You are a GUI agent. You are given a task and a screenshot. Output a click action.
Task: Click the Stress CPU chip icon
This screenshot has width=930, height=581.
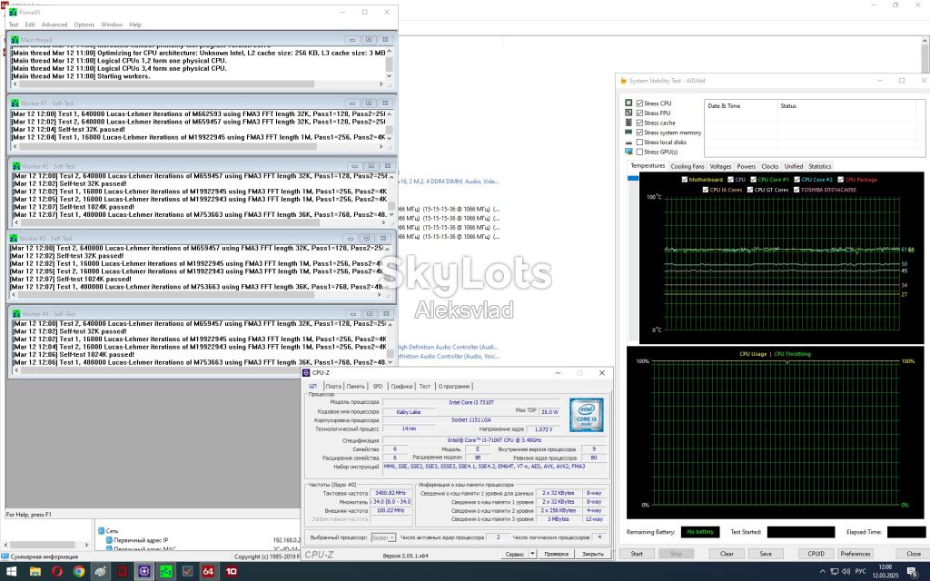pos(628,103)
